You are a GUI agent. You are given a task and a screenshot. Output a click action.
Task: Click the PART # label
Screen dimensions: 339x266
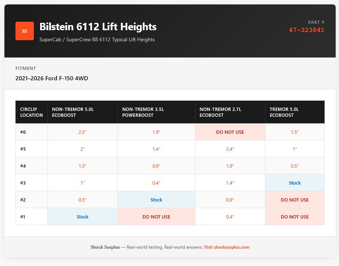(316, 22)
